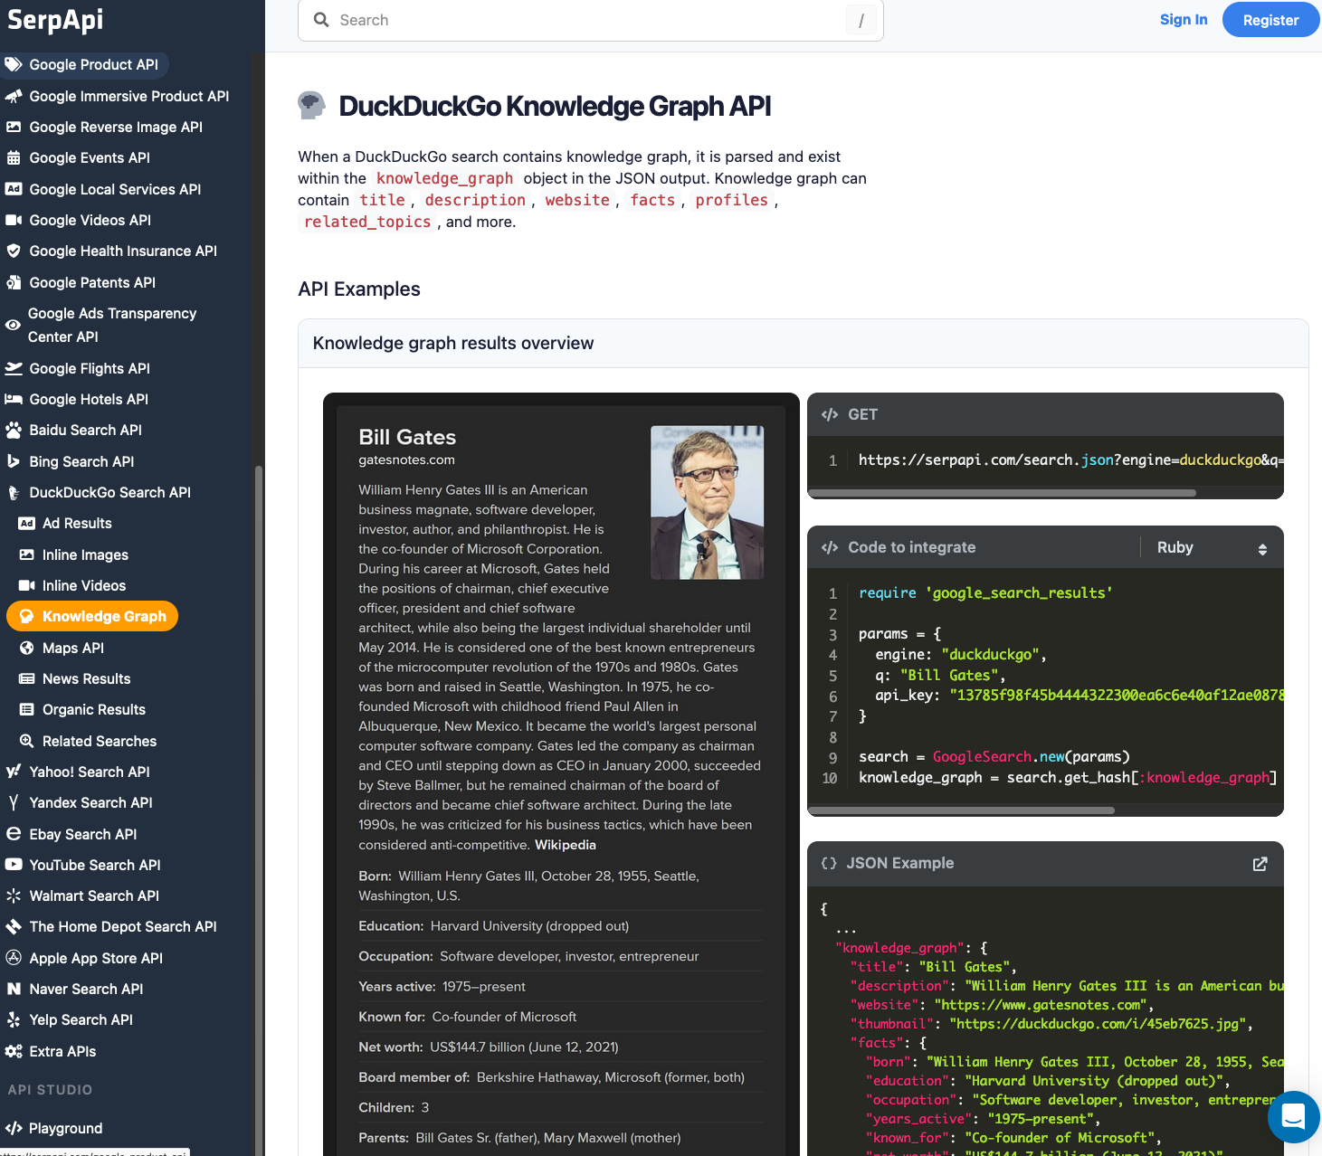Open the Ruby language dropdown
1322x1156 pixels.
[1212, 547]
